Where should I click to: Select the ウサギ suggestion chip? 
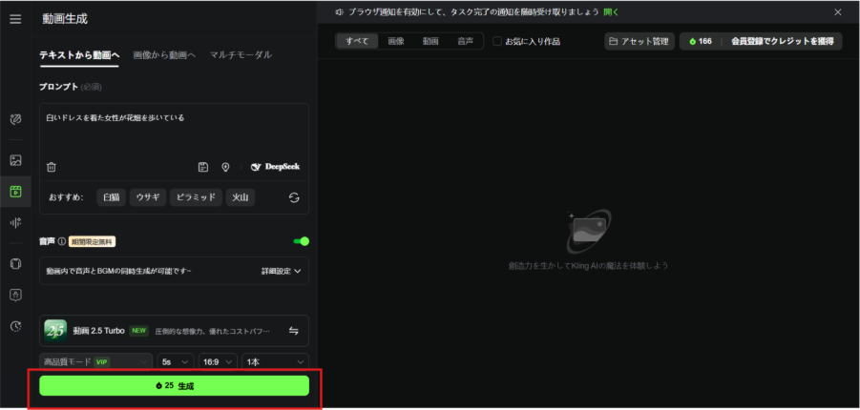click(148, 198)
